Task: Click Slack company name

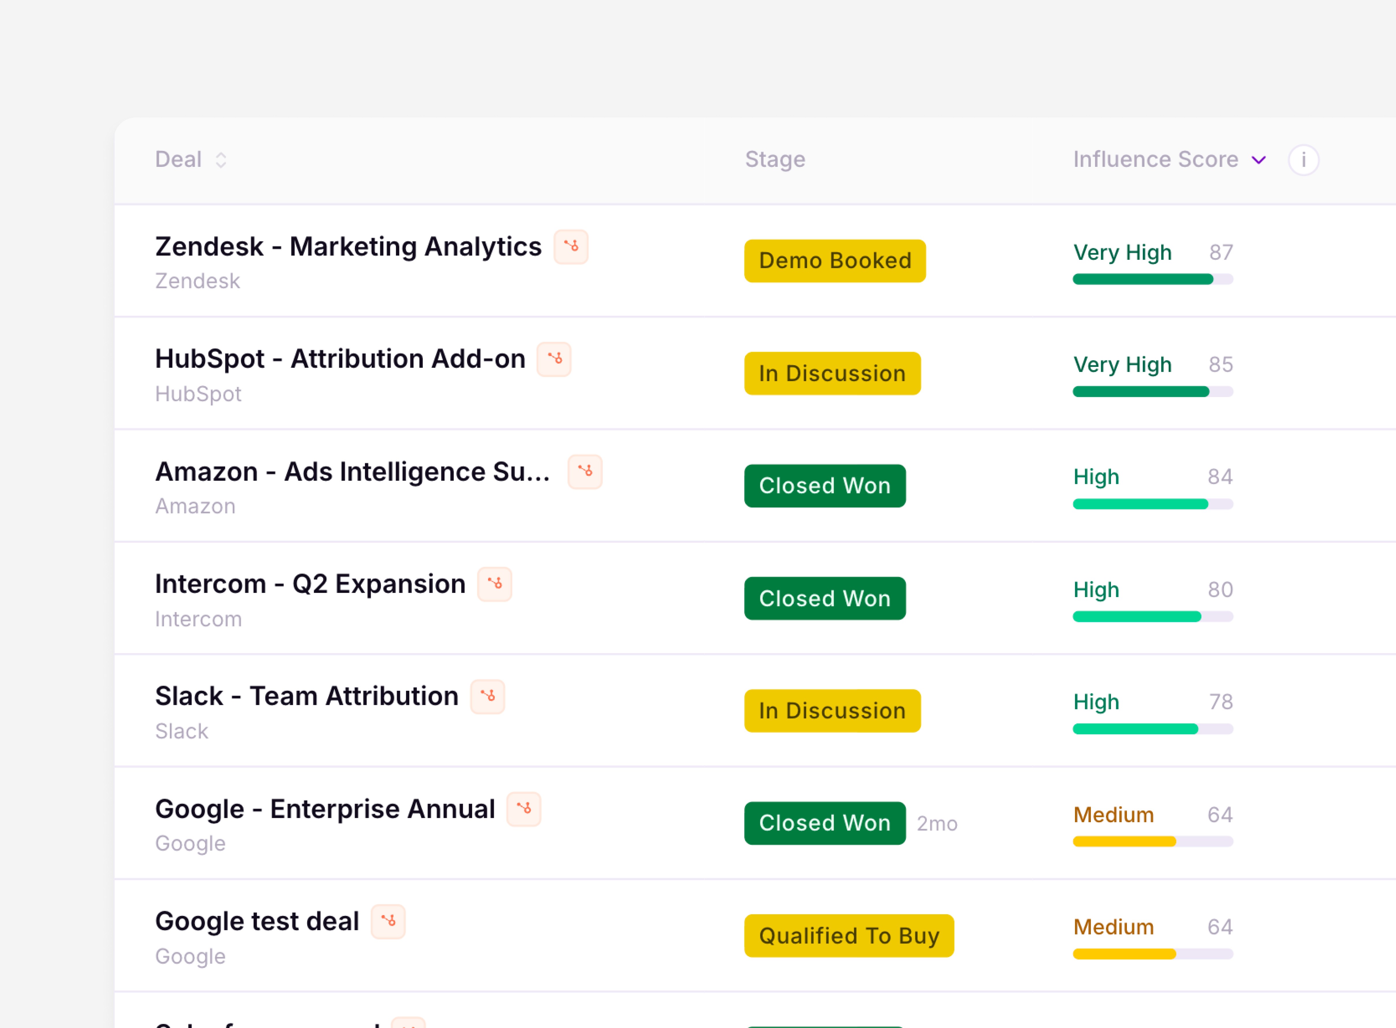Action: [x=182, y=731]
